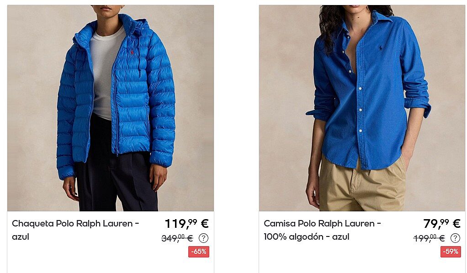This screenshot has width=467, height=273.
Task: Open blue Polo Ralph Lauren jacket photo
Action: pos(111,108)
